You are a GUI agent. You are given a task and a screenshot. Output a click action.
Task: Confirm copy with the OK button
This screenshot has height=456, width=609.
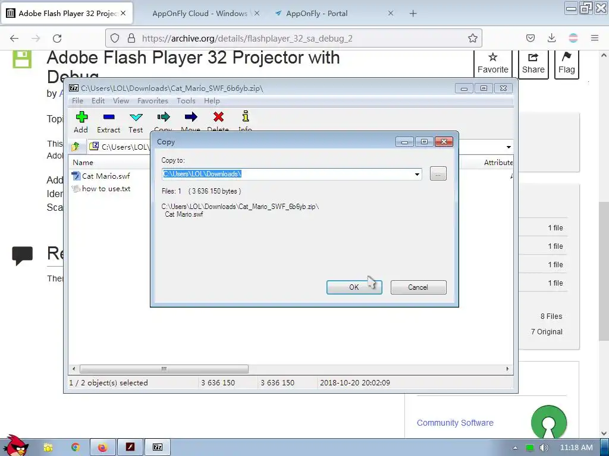point(354,287)
